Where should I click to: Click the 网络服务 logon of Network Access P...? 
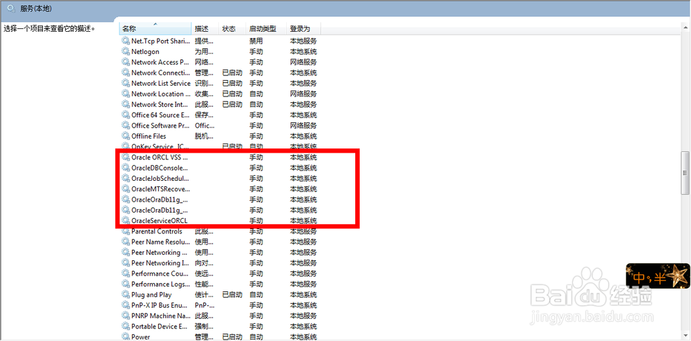pos(303,62)
